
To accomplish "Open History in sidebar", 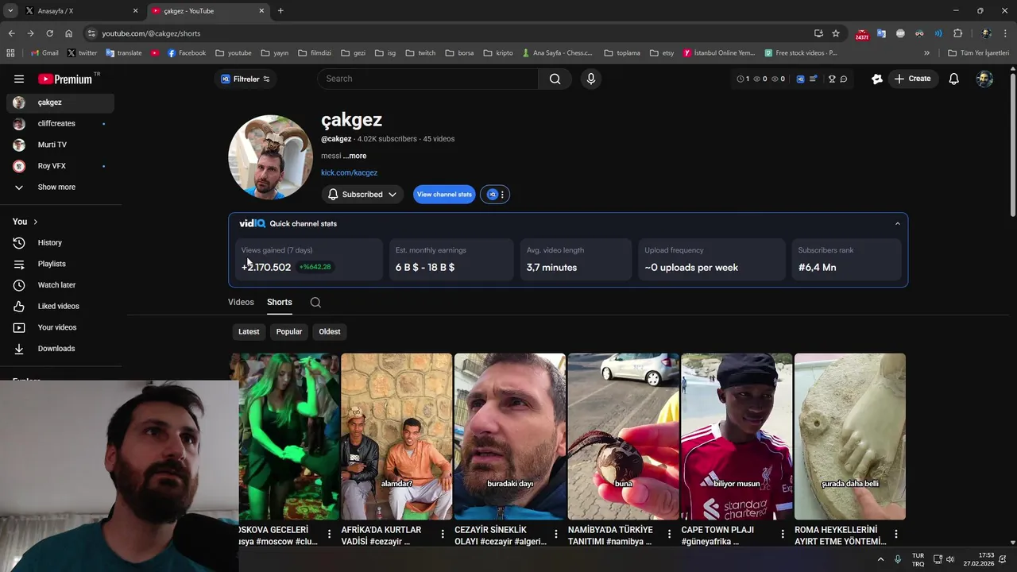I will point(60,243).
